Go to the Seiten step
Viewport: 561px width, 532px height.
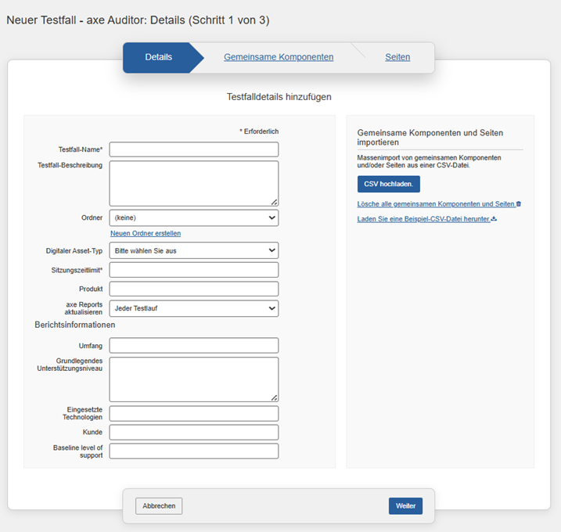(x=397, y=57)
